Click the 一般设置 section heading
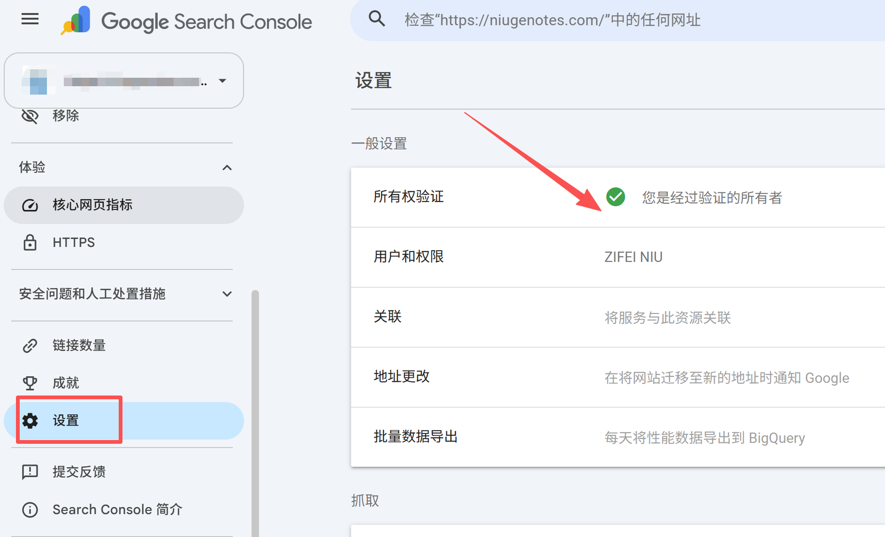 [x=379, y=144]
